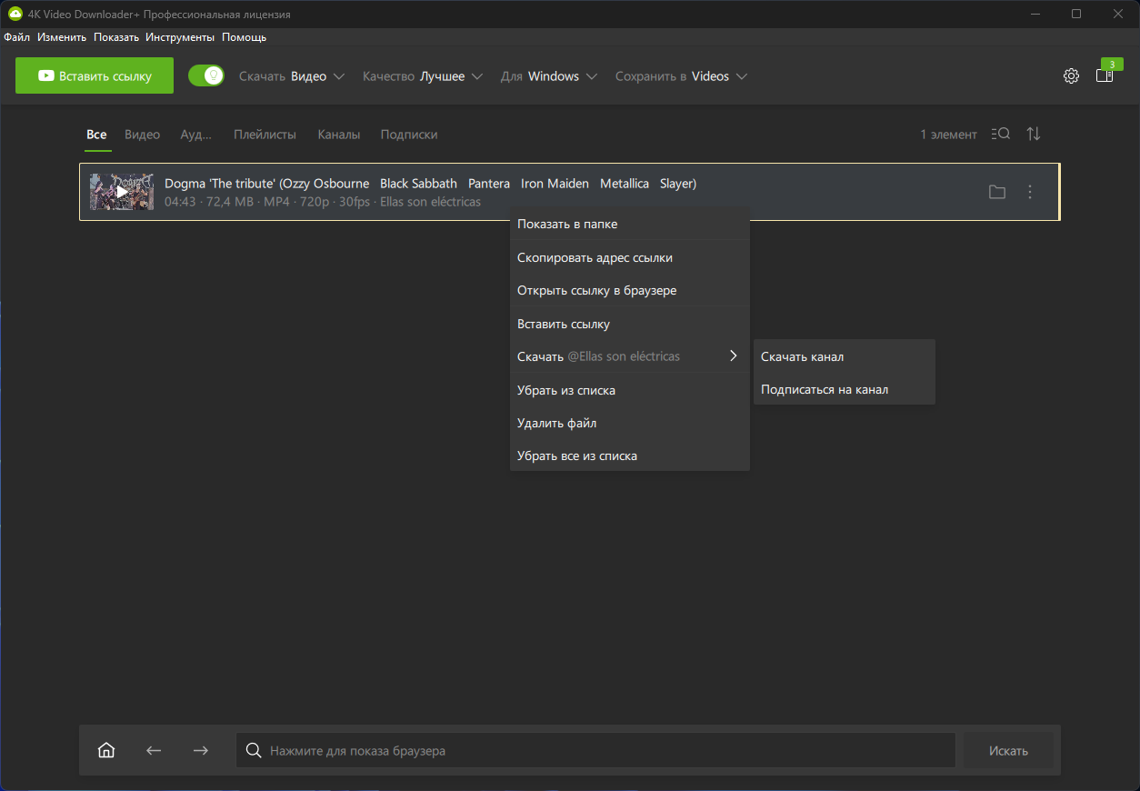
Task: Go to browser home page icon
Action: pyautogui.click(x=106, y=750)
